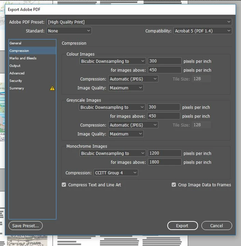
Task: Open Monochrome Compression dropdown showing CCITT Group 4
Action: coord(116,173)
